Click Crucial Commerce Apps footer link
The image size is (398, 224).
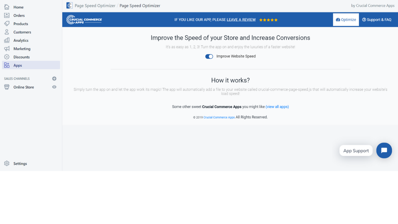219,117
